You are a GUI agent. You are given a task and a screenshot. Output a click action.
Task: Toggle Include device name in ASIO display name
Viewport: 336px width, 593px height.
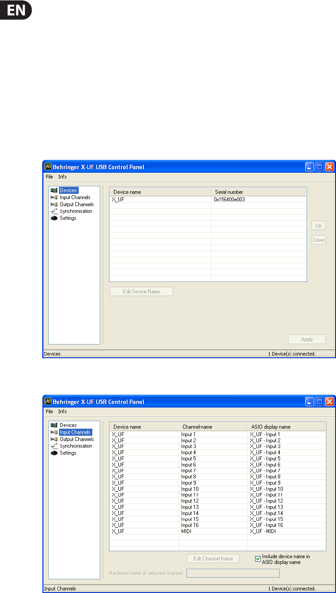click(x=258, y=559)
